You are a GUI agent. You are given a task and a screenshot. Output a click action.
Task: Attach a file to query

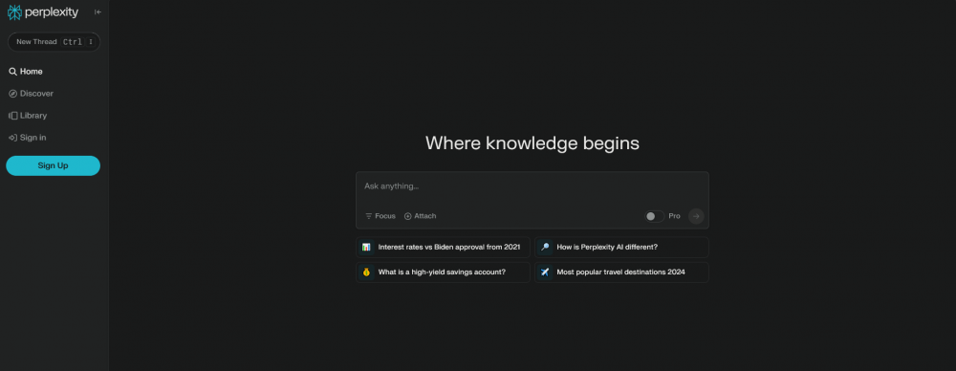420,216
